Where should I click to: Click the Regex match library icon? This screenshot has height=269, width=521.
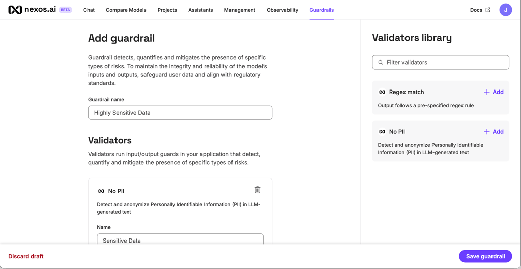click(x=382, y=92)
